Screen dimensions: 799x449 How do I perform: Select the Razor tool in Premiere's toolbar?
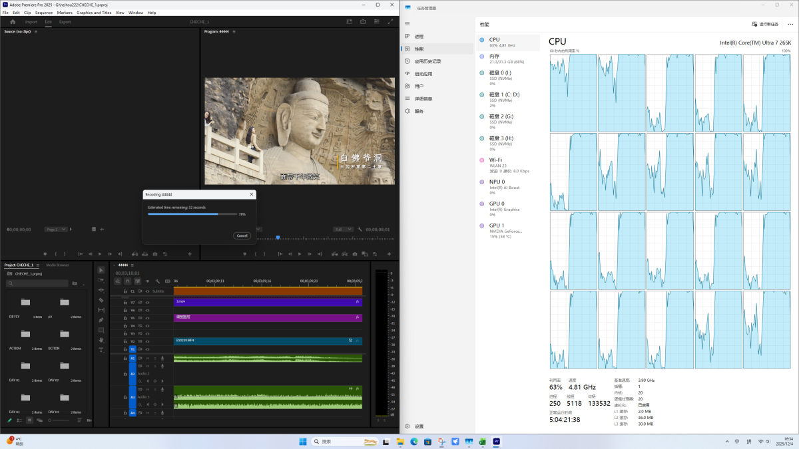pyautogui.click(x=101, y=300)
